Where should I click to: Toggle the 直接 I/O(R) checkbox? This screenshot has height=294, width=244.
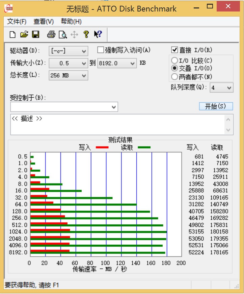pyautogui.click(x=174, y=50)
